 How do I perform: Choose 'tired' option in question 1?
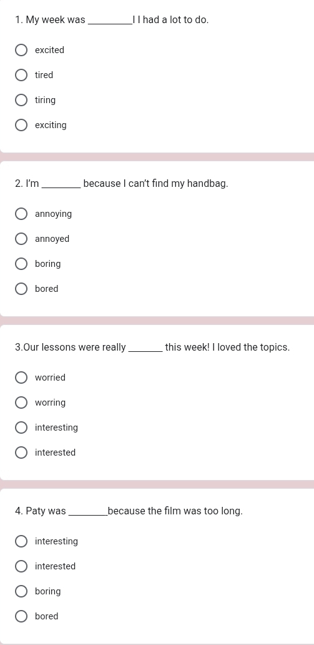coord(21,75)
